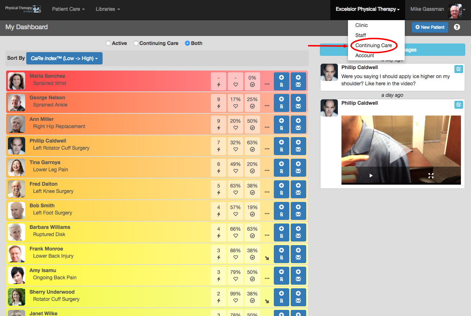Open the CaRe index sort dropdown
471x316 pixels.
click(64, 58)
